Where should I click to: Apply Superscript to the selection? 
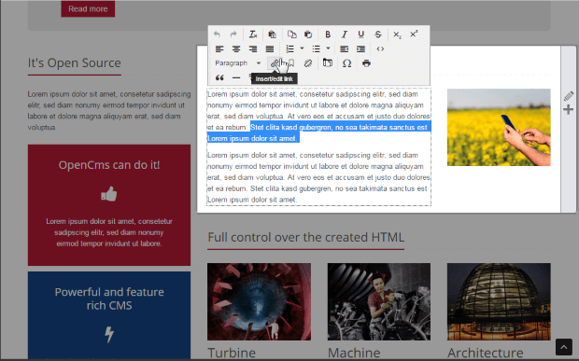[x=414, y=34]
